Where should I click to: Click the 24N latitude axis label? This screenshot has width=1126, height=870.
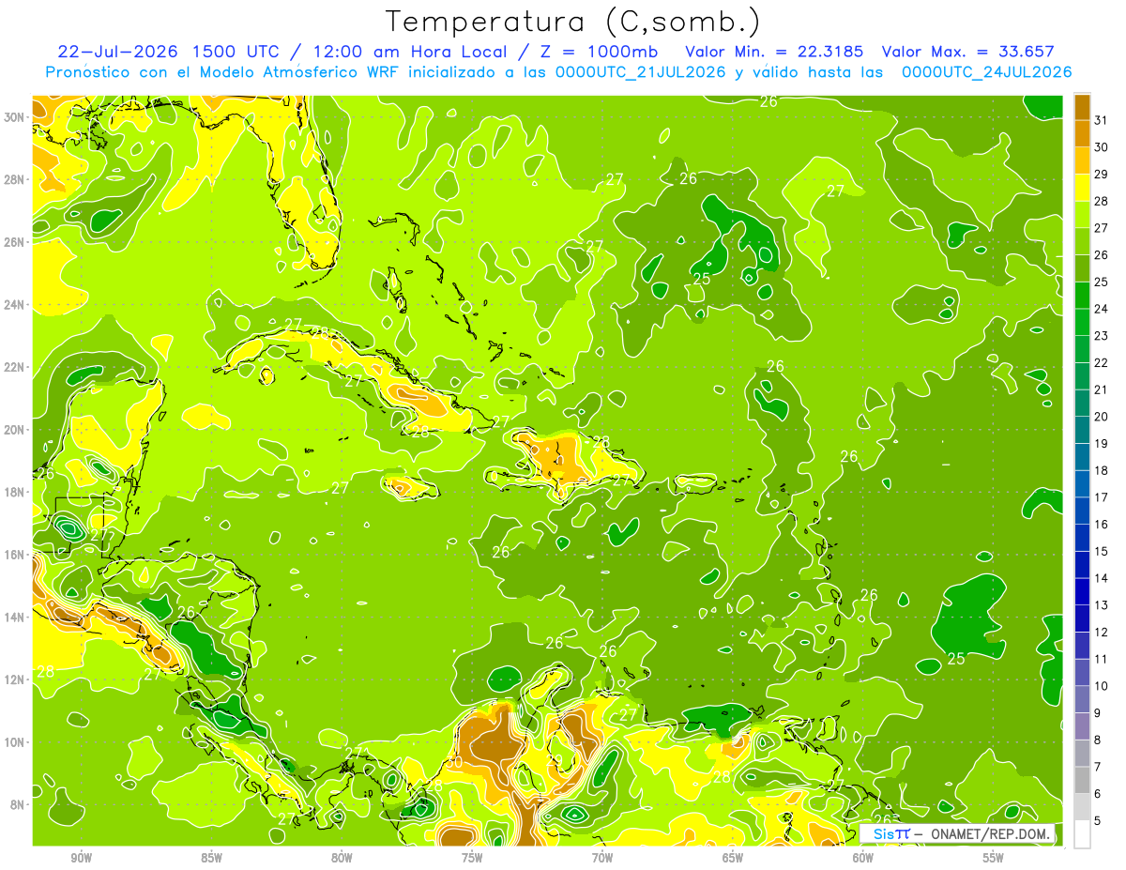15,305
